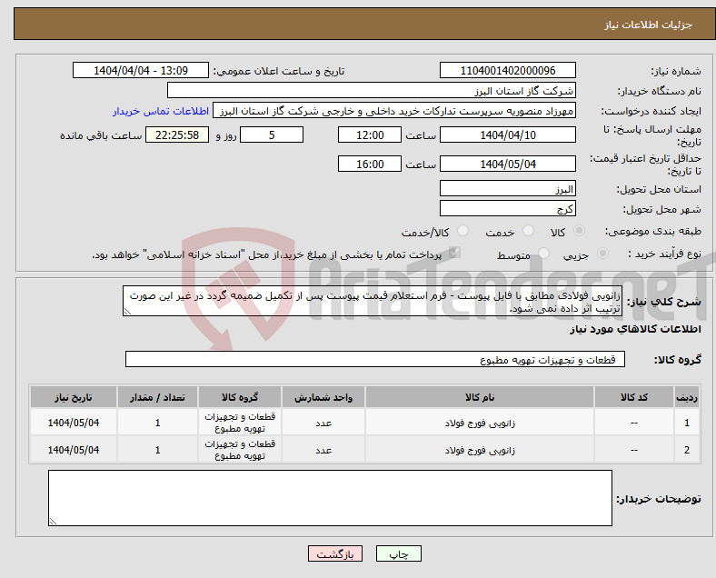Select the کالا radio button

coord(579,231)
